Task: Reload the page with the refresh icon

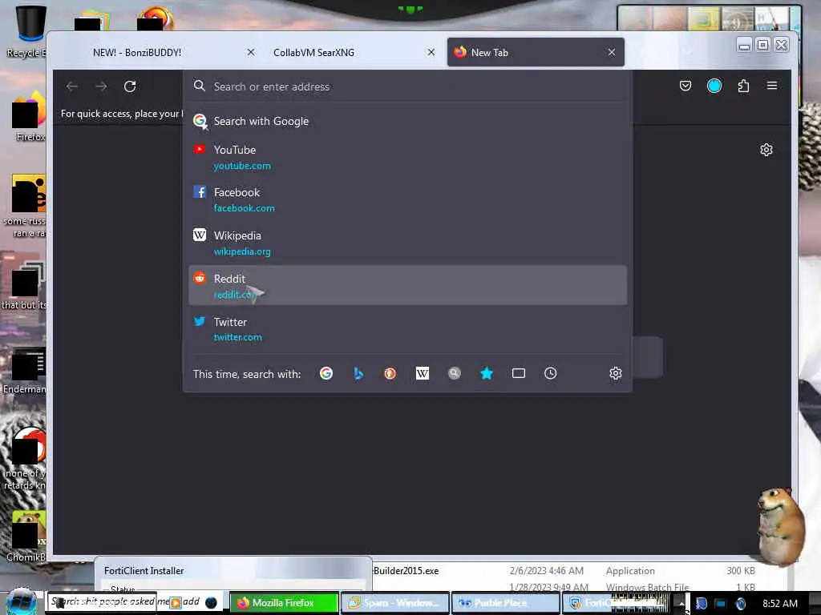Action: [130, 86]
